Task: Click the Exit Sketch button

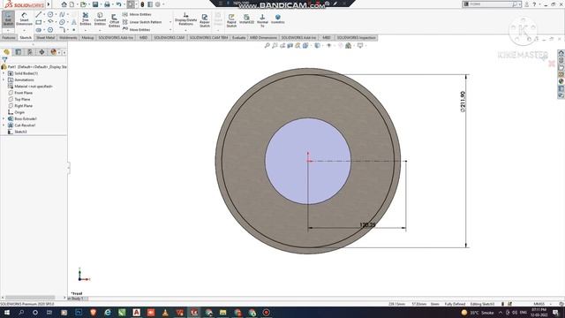Action: 8,19
